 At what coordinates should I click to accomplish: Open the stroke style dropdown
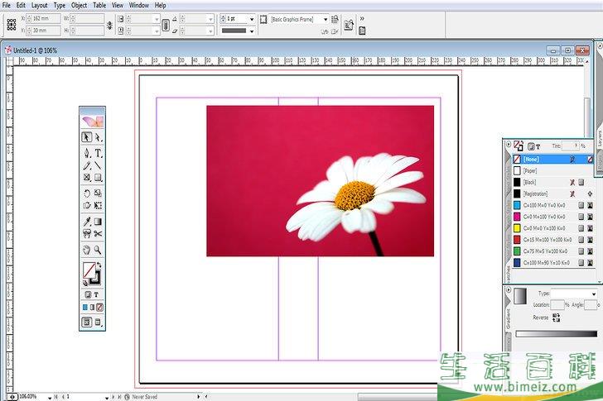click(x=252, y=31)
